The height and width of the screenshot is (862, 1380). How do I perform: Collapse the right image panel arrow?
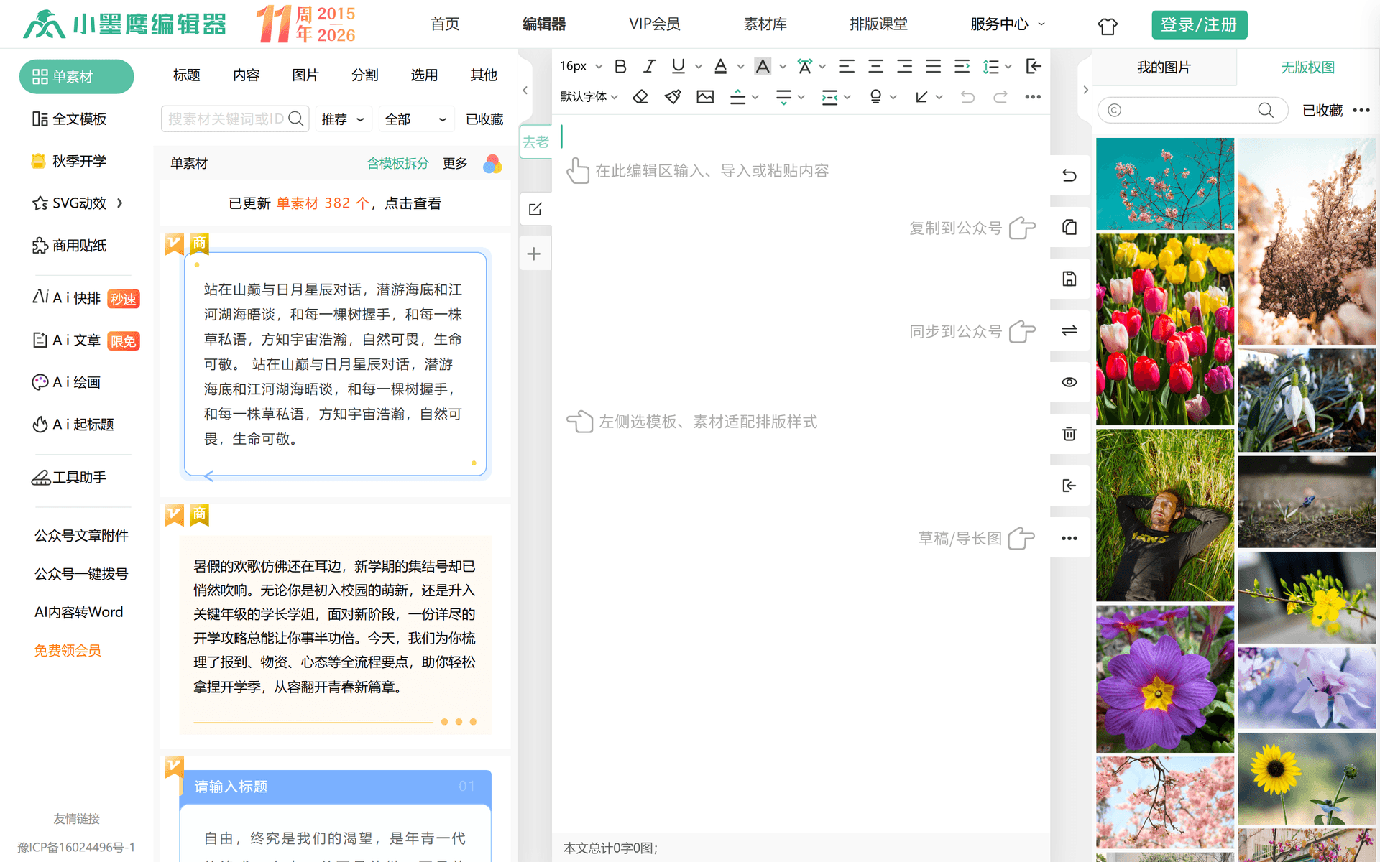point(1085,90)
